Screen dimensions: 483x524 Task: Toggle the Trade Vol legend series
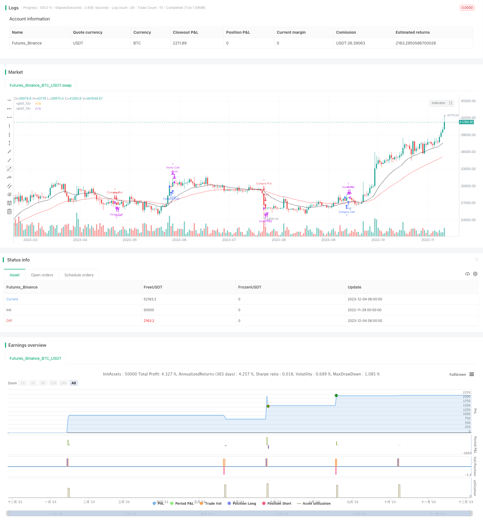coord(211,503)
